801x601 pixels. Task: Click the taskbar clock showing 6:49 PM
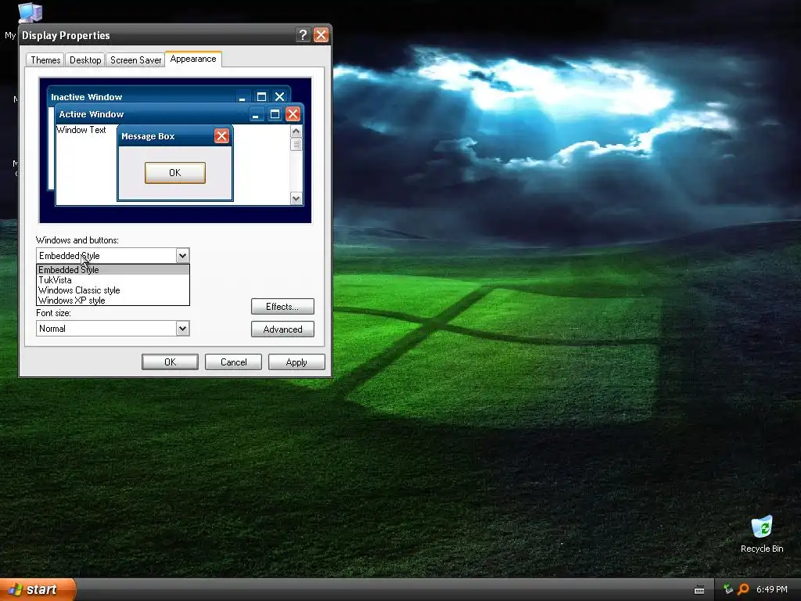tap(771, 589)
